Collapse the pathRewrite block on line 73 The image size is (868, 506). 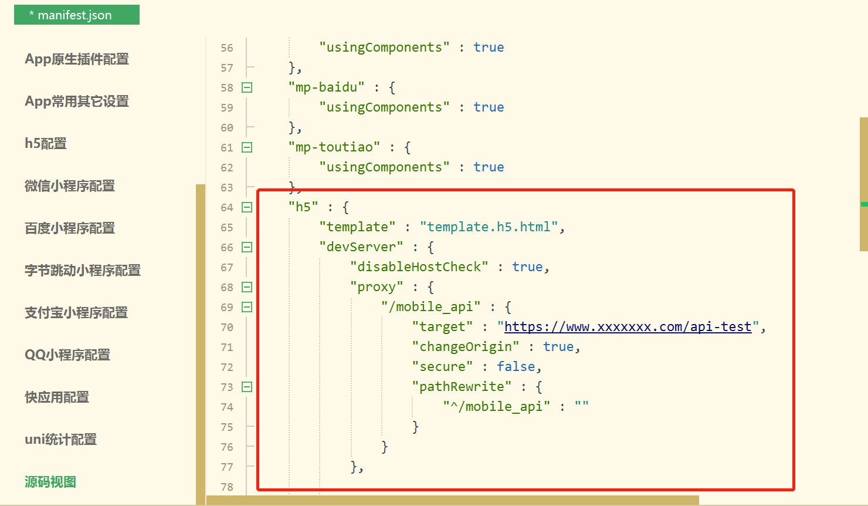pyautogui.click(x=247, y=387)
